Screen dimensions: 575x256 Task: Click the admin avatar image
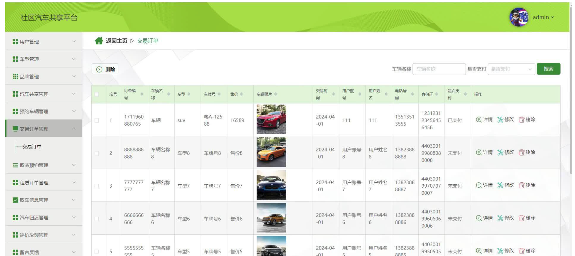(x=519, y=17)
